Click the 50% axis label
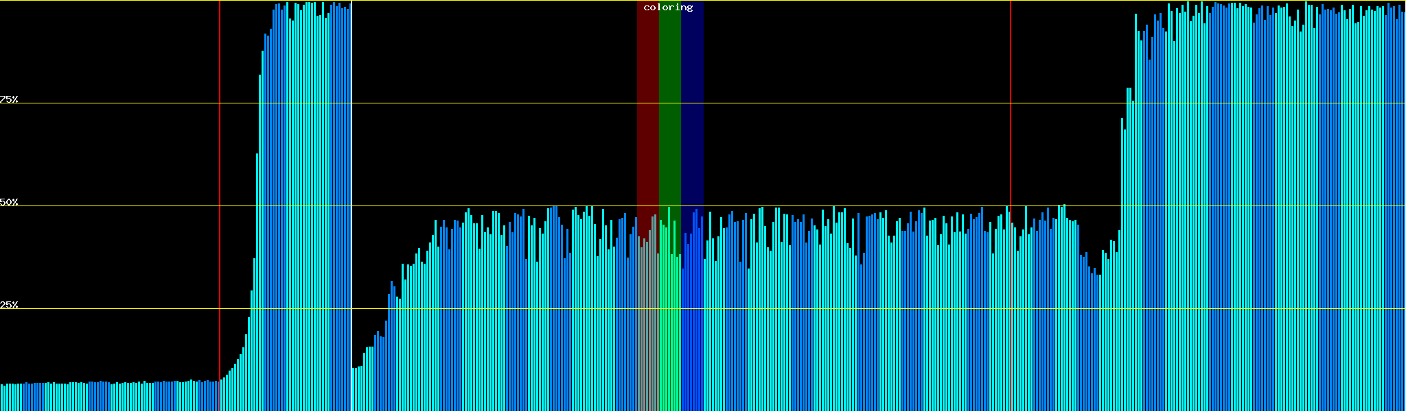This screenshot has width=1406, height=411. pyautogui.click(x=9, y=202)
